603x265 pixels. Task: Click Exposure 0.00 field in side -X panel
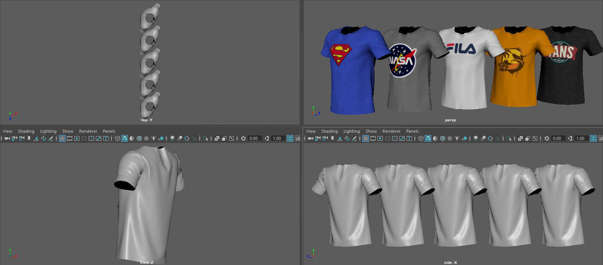tap(558, 138)
